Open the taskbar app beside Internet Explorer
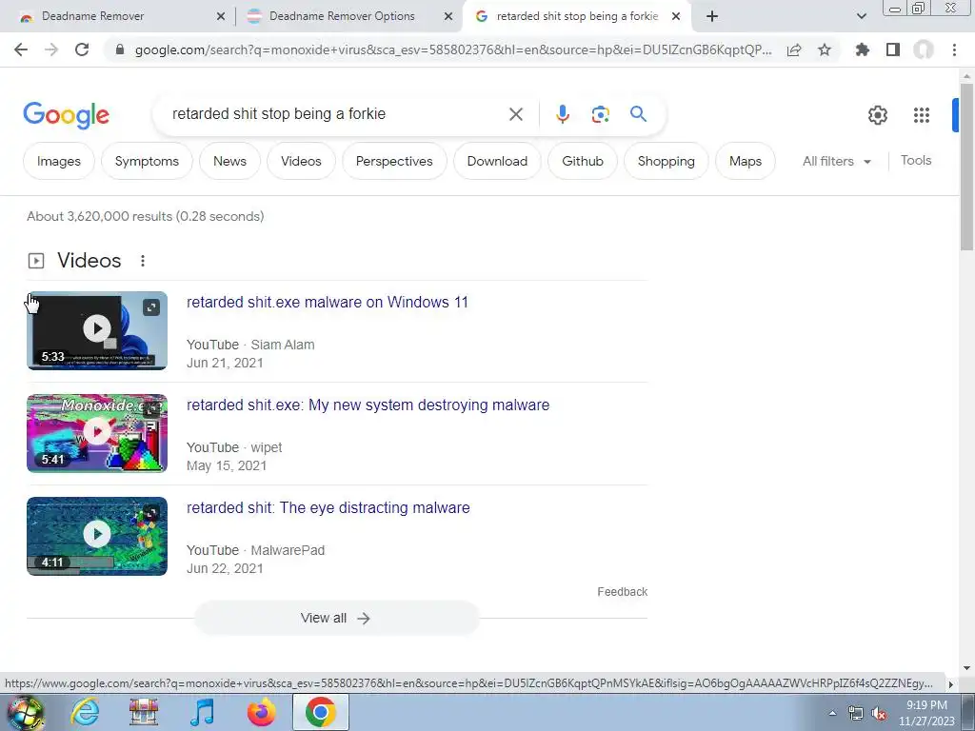 click(144, 712)
